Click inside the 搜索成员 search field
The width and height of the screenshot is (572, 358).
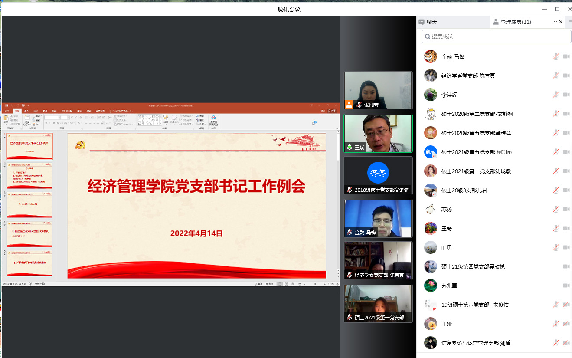pos(499,36)
